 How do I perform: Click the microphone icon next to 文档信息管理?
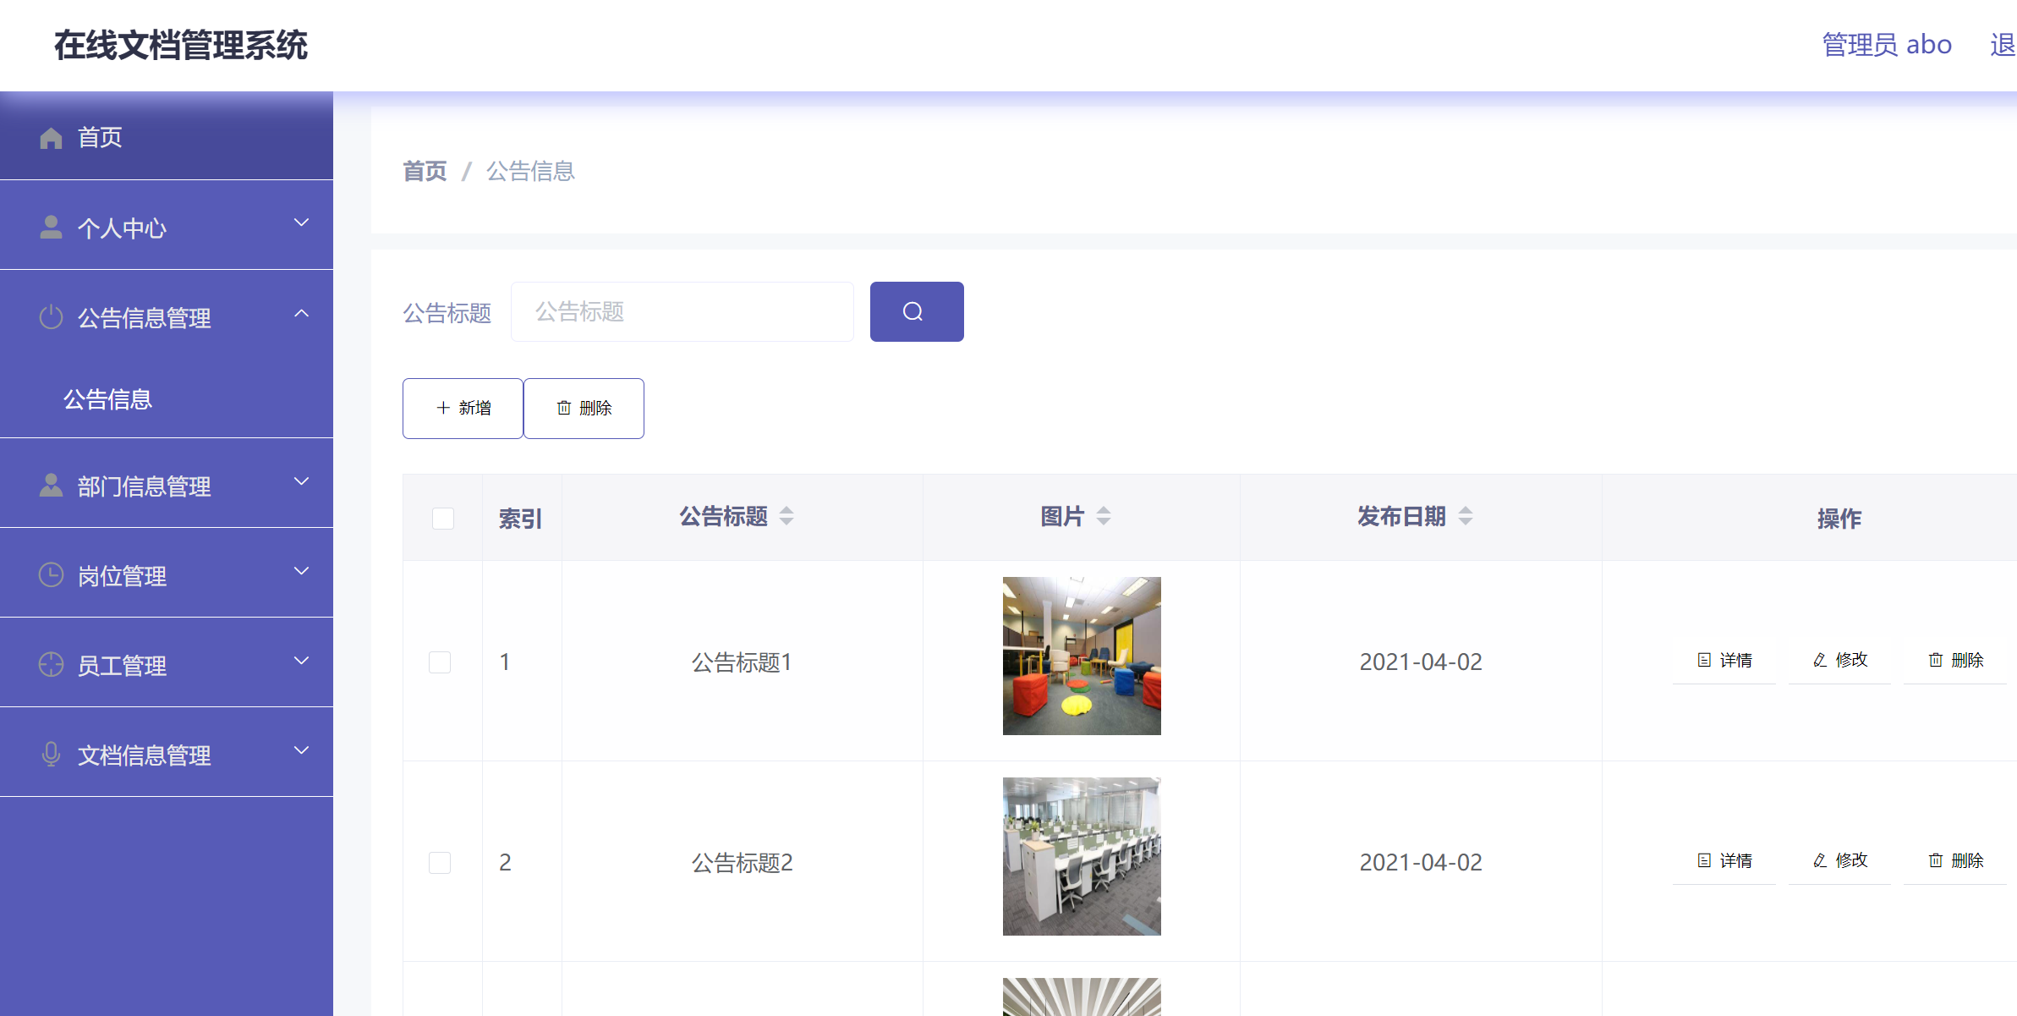tap(49, 753)
